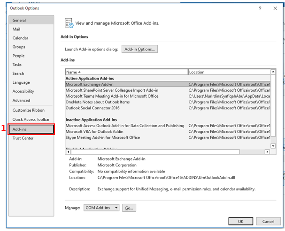
Task: Select Mail in the options sidebar
Action: [x=31, y=29]
